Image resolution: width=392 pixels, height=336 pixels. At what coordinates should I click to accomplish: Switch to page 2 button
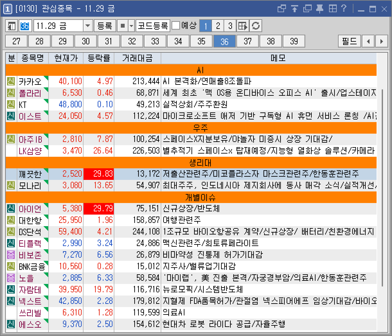(x=218, y=26)
